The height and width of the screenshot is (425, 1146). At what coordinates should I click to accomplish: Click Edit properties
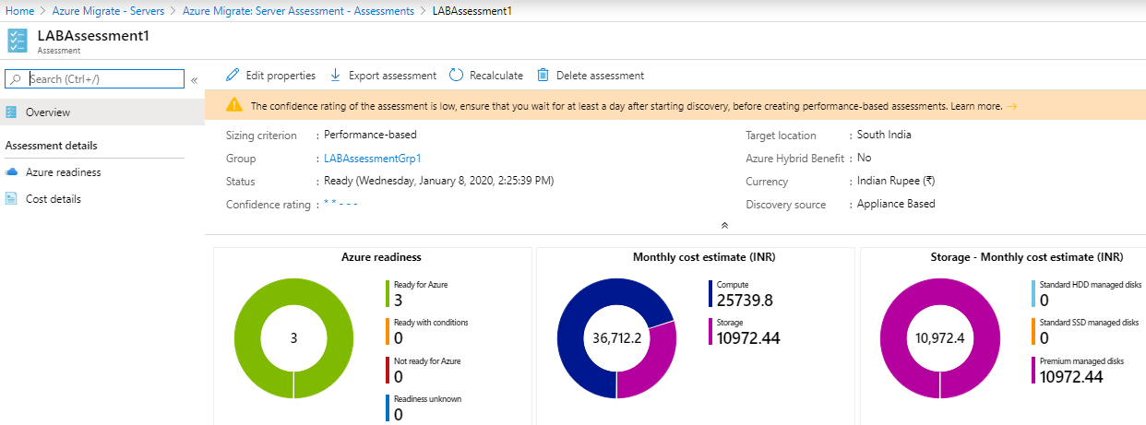[271, 76]
